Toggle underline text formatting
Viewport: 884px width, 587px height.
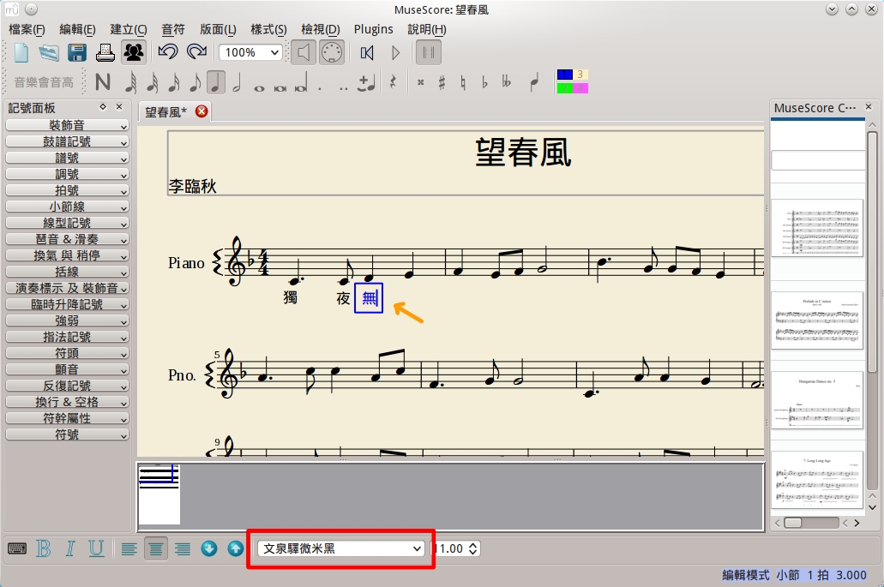96,548
